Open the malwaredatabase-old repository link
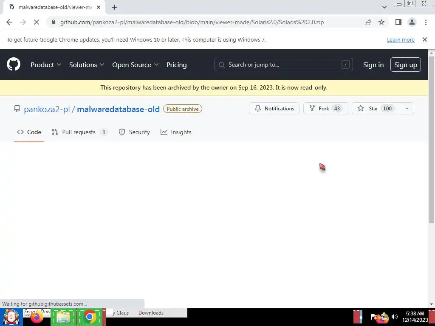The height and width of the screenshot is (326, 435). [118, 109]
